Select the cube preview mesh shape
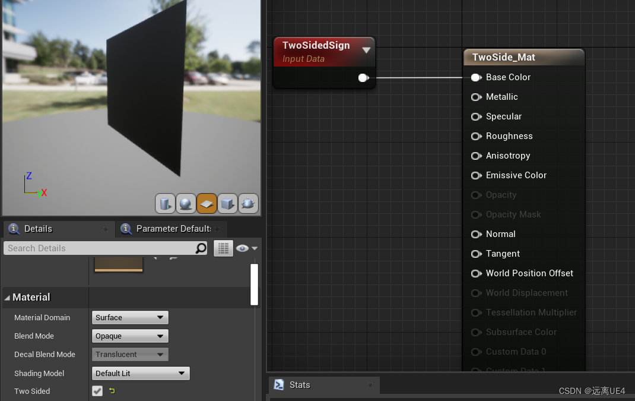 [227, 203]
